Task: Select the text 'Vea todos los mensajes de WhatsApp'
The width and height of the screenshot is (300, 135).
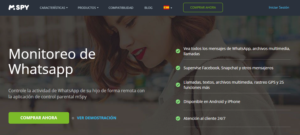Action: [217, 49]
